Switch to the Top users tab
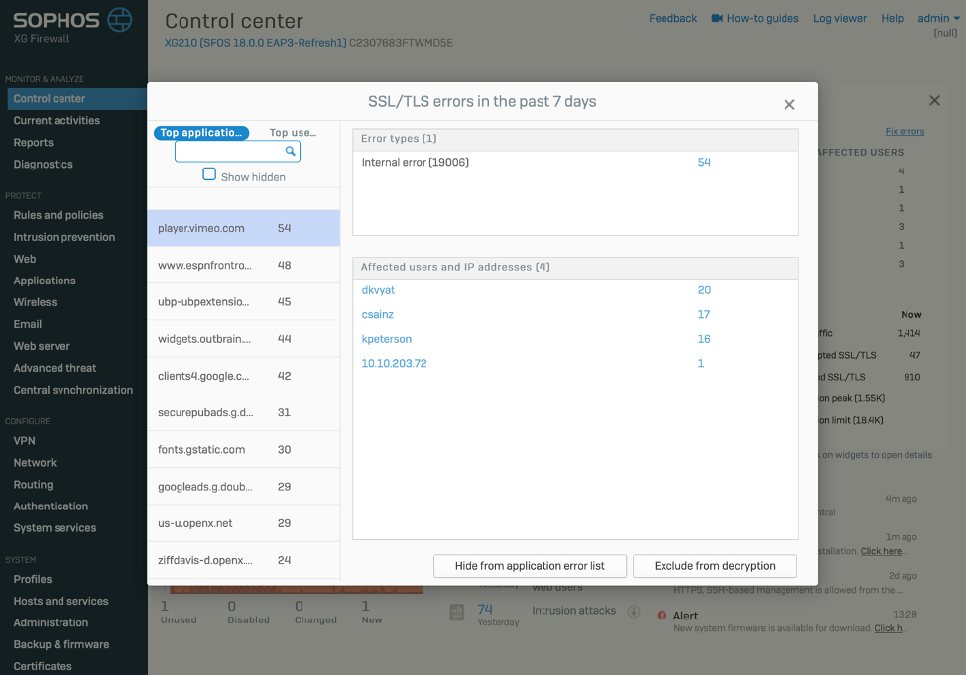 (293, 132)
